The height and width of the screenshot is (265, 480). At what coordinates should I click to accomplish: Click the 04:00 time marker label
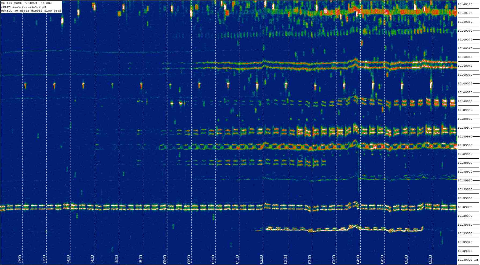point(358,259)
